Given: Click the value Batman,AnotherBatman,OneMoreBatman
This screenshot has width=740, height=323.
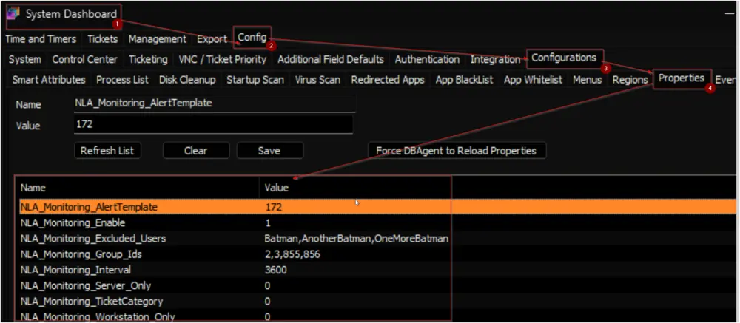Looking at the screenshot, I should pos(357,239).
